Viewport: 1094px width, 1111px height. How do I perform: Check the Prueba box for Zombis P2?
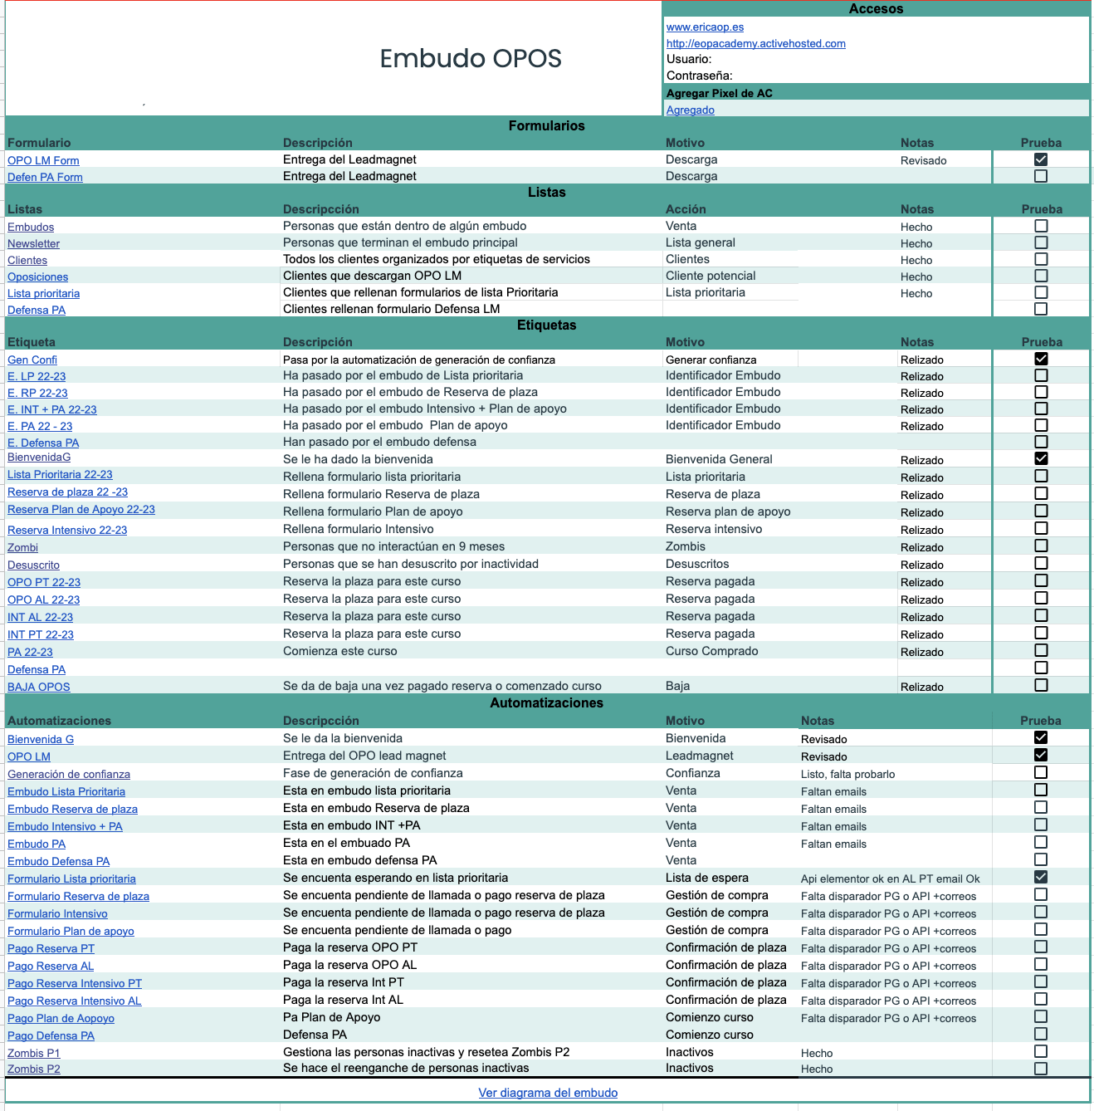click(1041, 1069)
